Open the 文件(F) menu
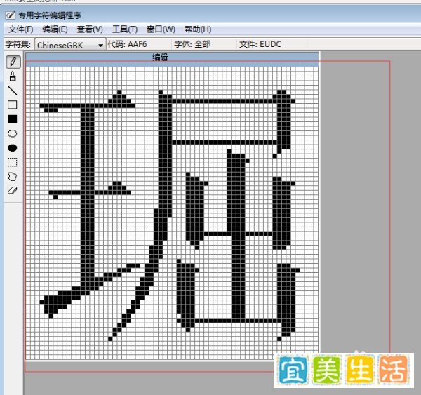 [x=20, y=29]
